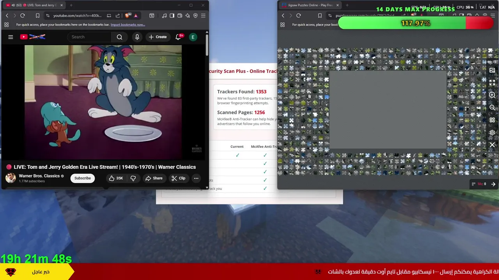Subscribe to Warner Bros. Classics
This screenshot has height=280, width=499.
pos(83,178)
